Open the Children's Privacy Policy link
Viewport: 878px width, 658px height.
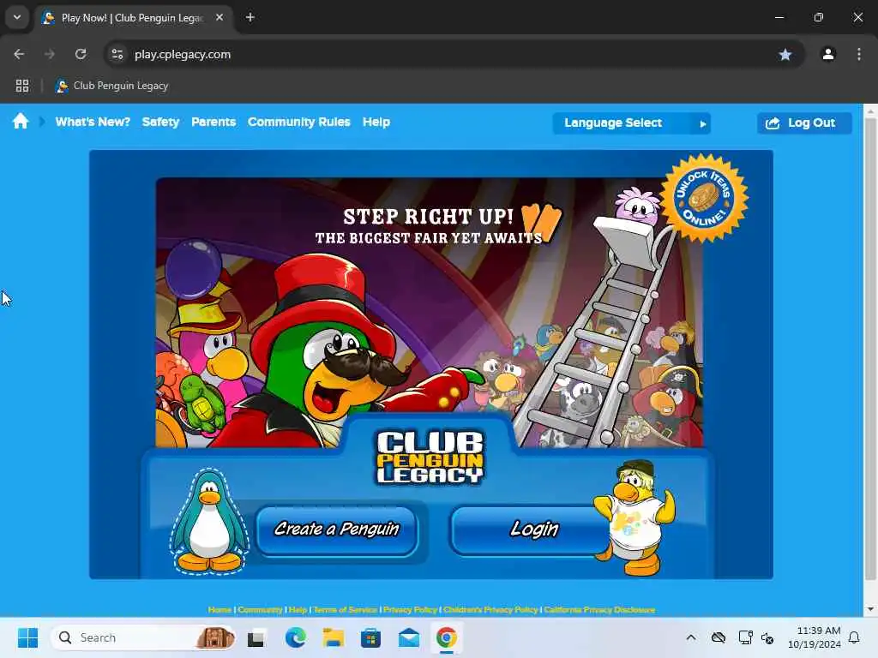click(490, 609)
